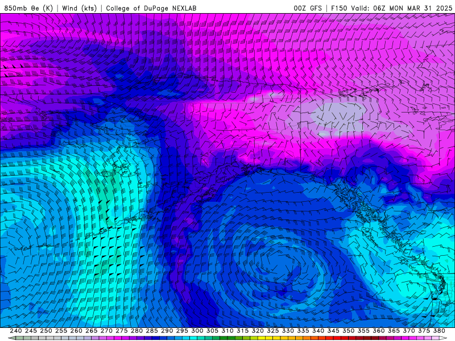Click the 280 value on the color scale
Viewport: 455px width, 341px height.
(136, 331)
